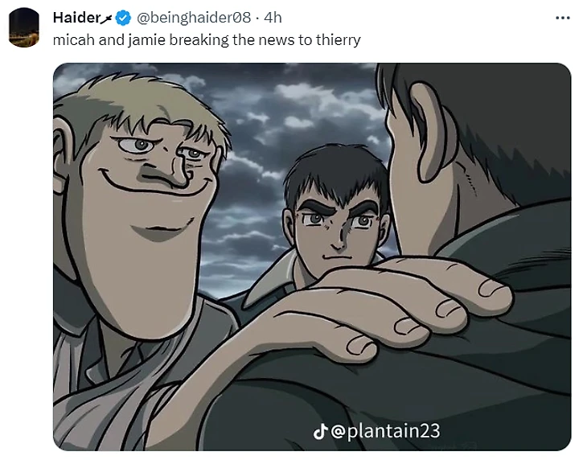The height and width of the screenshot is (460, 587).
Task: Open the 4h timestamp permalink
Action: point(273,18)
